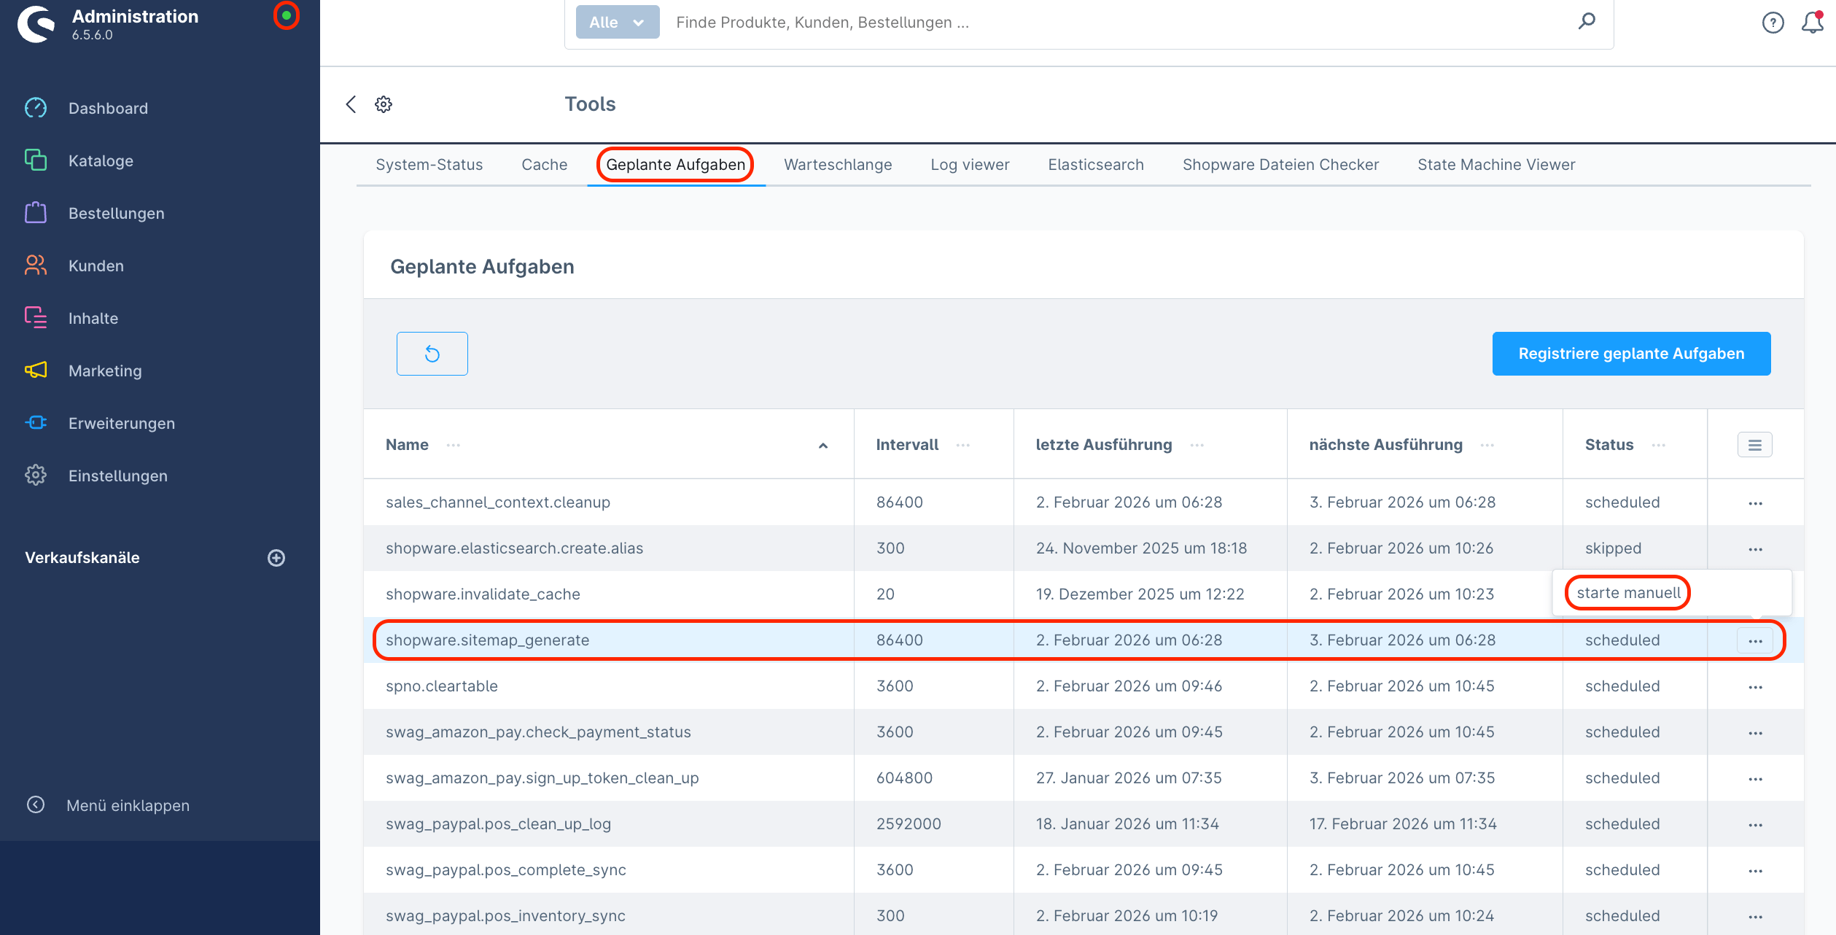Viewport: 1836px width, 935px height.
Task: Go back using the left chevron
Action: pos(351,104)
